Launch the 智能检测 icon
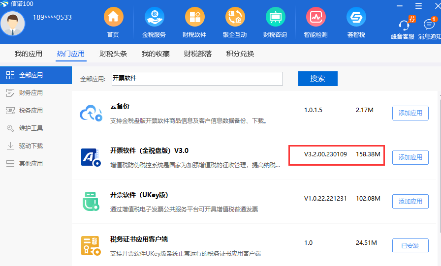441x266 pixels. pyautogui.click(x=316, y=17)
